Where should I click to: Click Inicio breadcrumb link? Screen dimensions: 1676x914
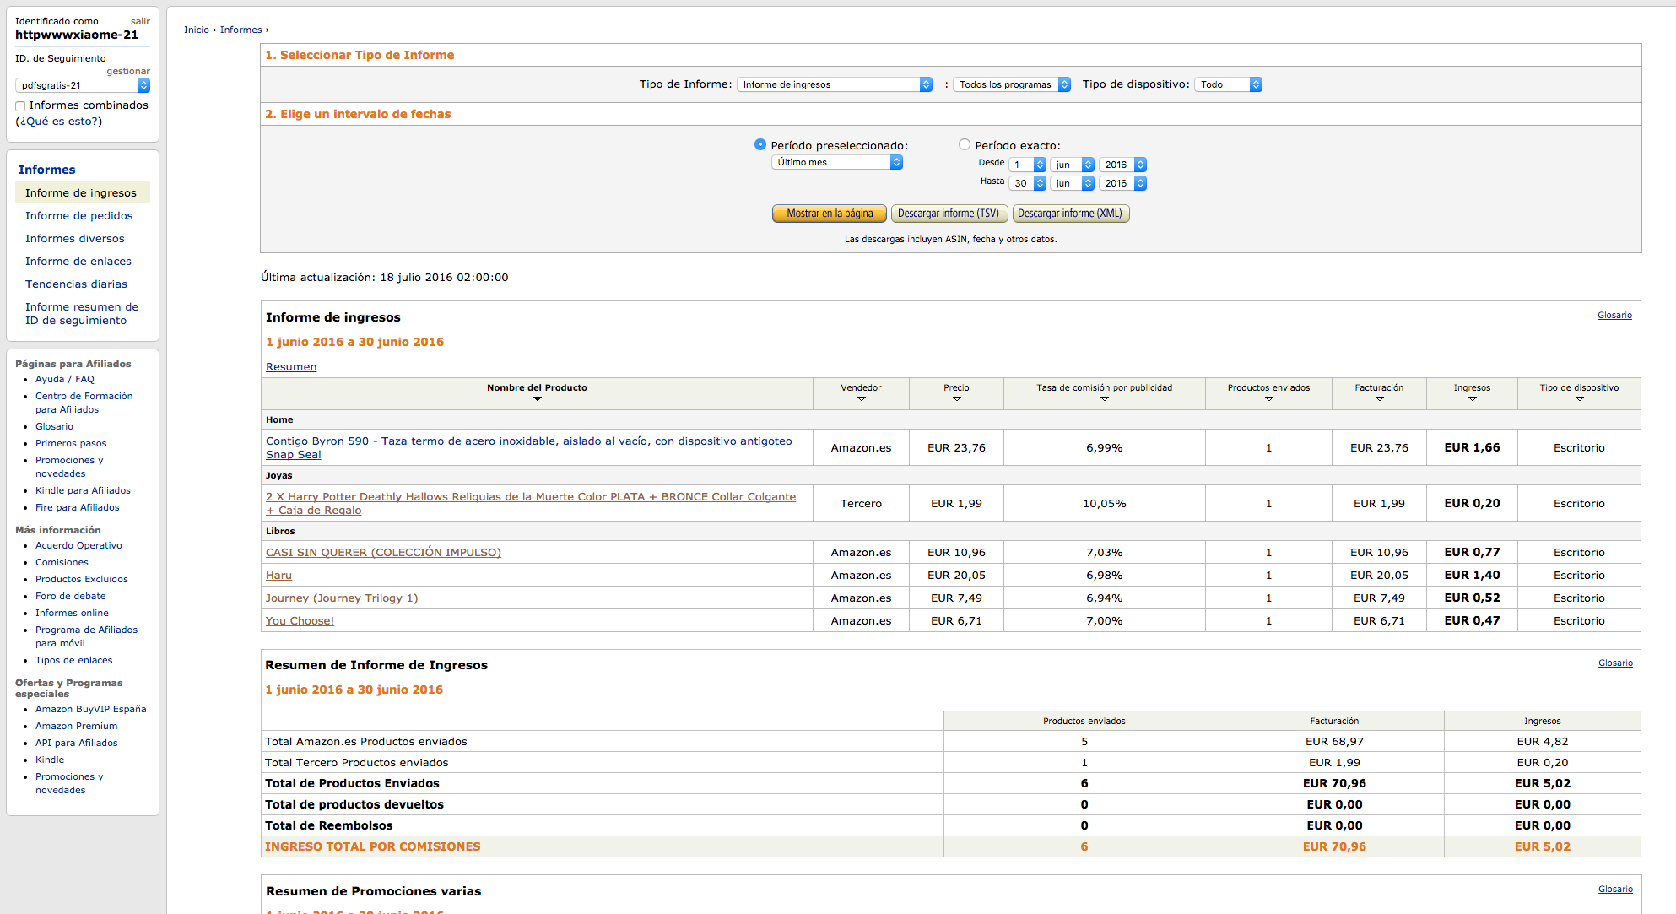(197, 30)
